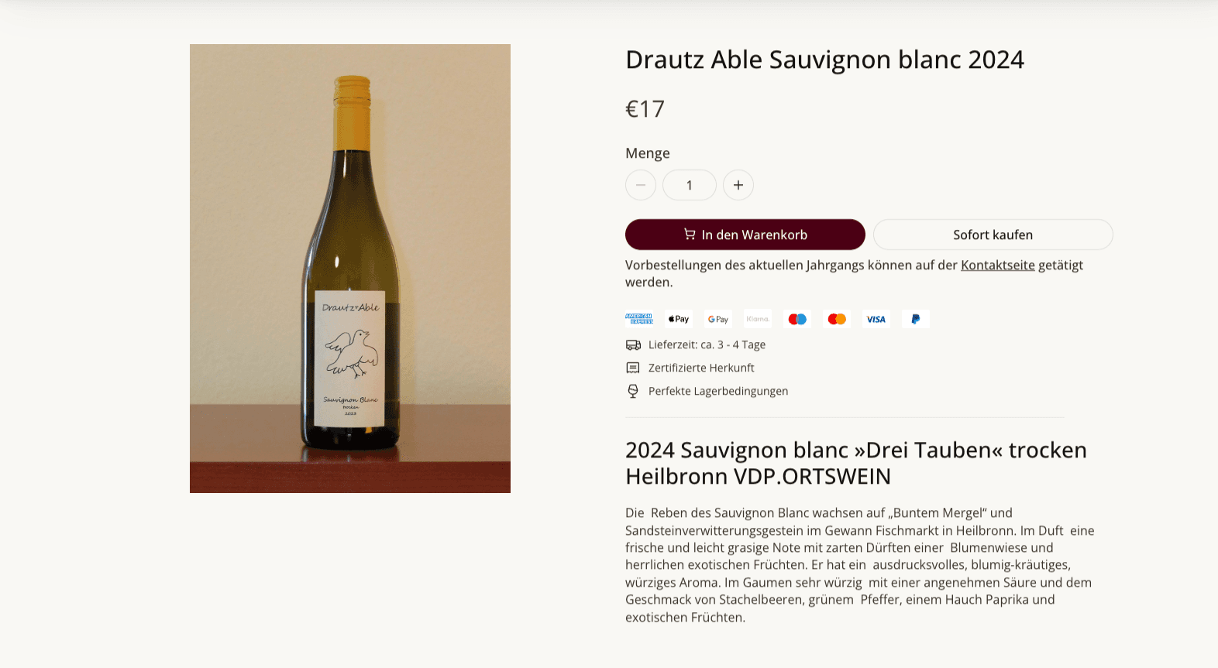
Task: Click the delivery truck icon beside Lieferzeit
Action: click(x=633, y=345)
